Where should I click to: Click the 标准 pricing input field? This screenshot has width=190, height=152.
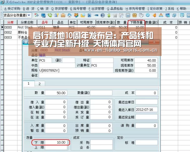click(x=147, y=142)
